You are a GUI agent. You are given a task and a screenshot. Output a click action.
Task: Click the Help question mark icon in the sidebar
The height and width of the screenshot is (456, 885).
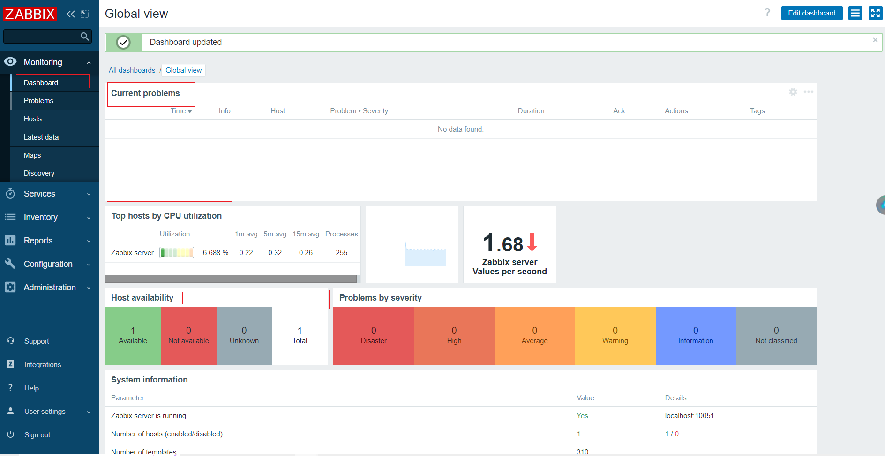[x=11, y=388]
